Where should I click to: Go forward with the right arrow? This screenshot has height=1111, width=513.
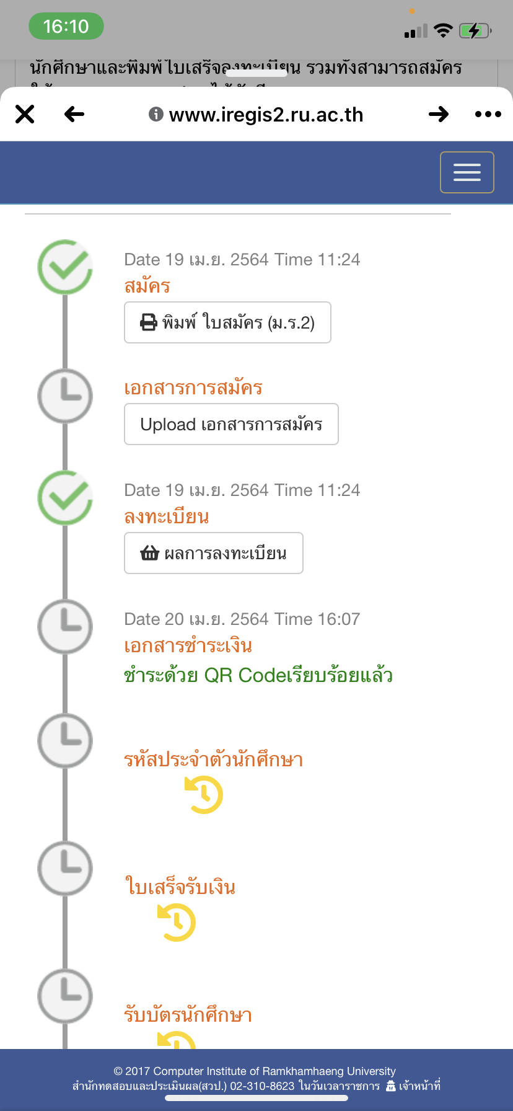(439, 114)
